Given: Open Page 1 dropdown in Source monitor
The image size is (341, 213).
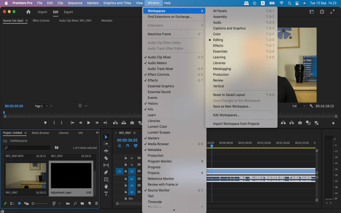Looking at the screenshot, I should (x=41, y=106).
